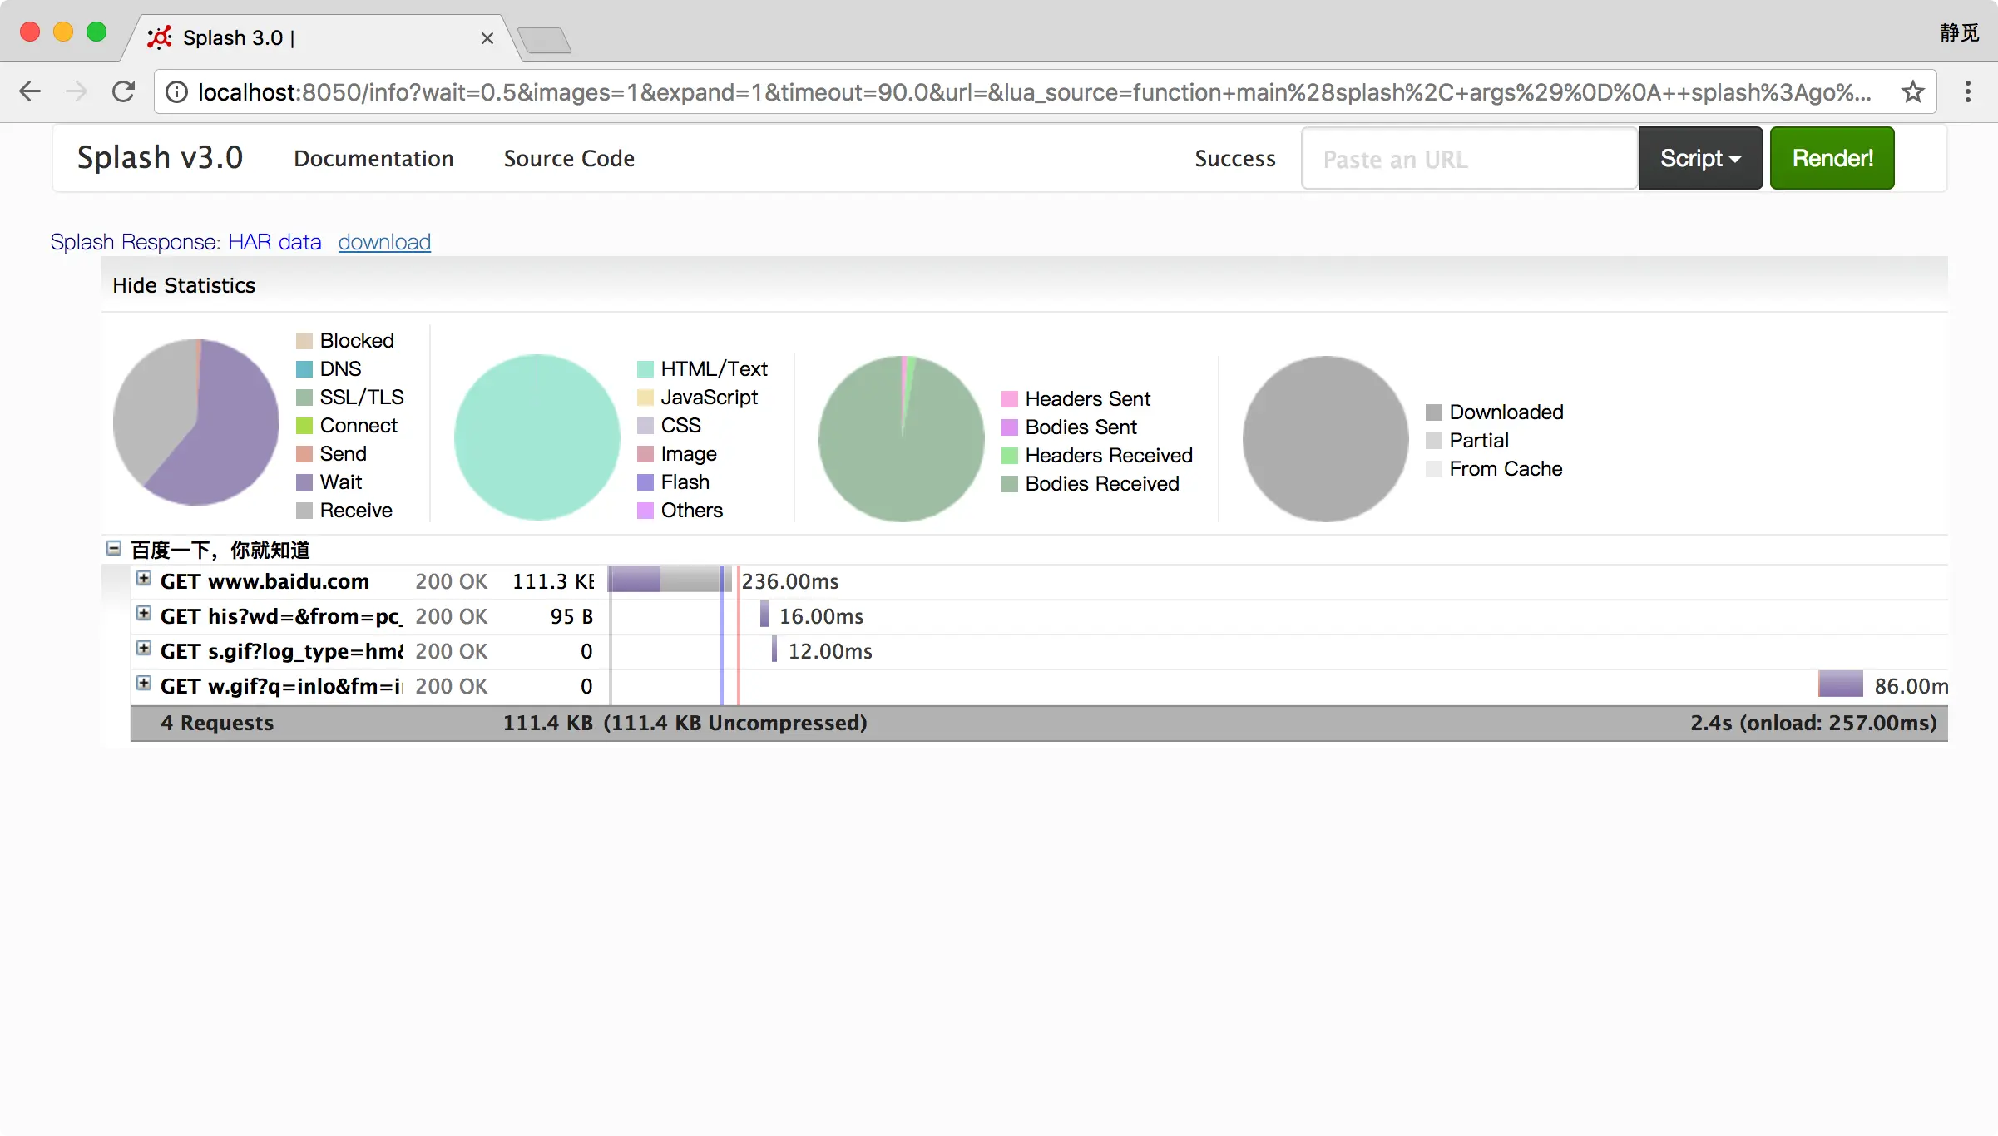Screen dimensions: 1998x1136
Task: Expand the GET s.gif?log_type request
Action: click(x=144, y=649)
